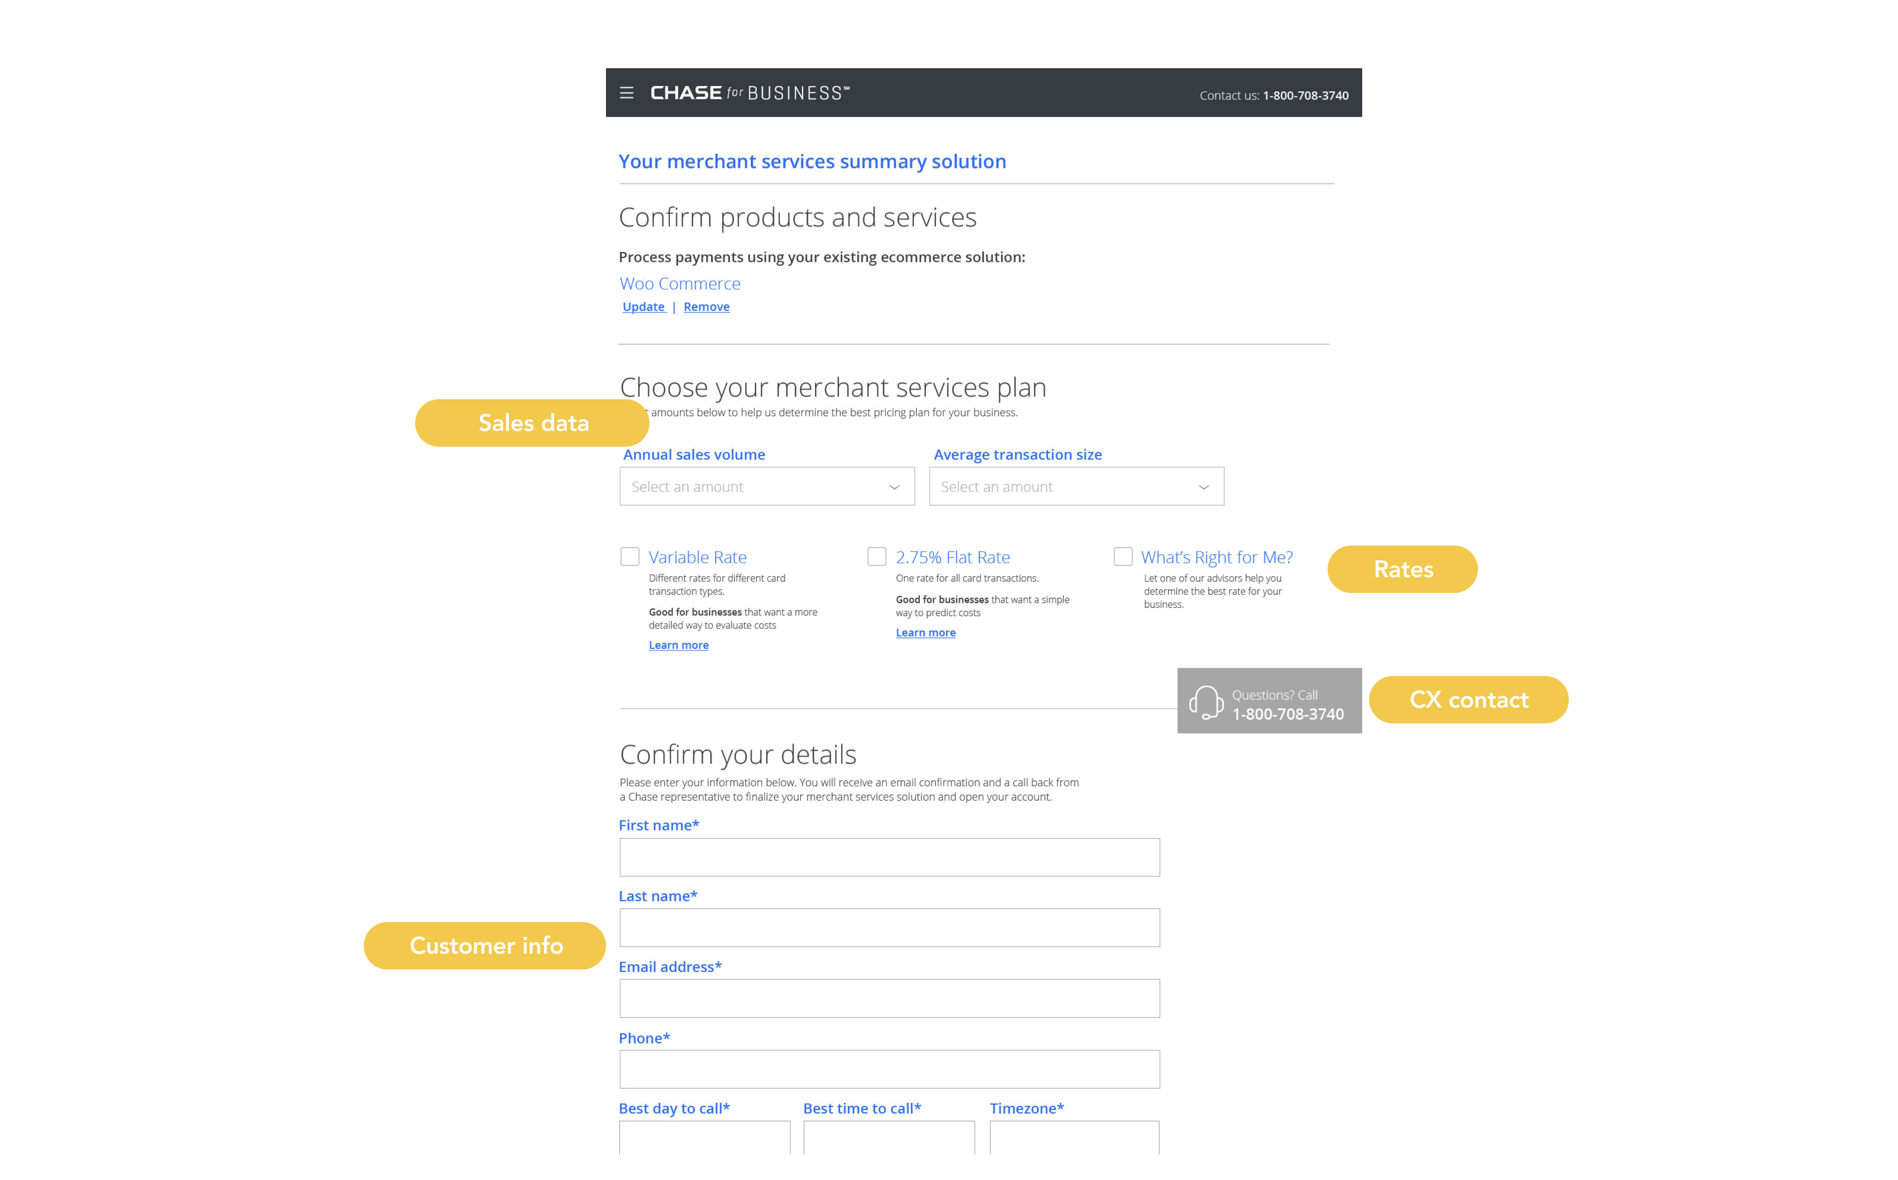The height and width of the screenshot is (1180, 1898).
Task: Click the Remove link under Woo Commerce
Action: [706, 307]
